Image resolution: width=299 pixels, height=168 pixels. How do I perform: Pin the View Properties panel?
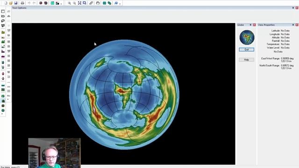pos(293,25)
